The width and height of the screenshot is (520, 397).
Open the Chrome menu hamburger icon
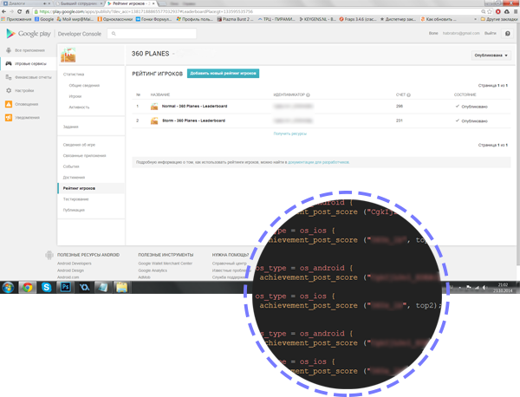(x=516, y=11)
